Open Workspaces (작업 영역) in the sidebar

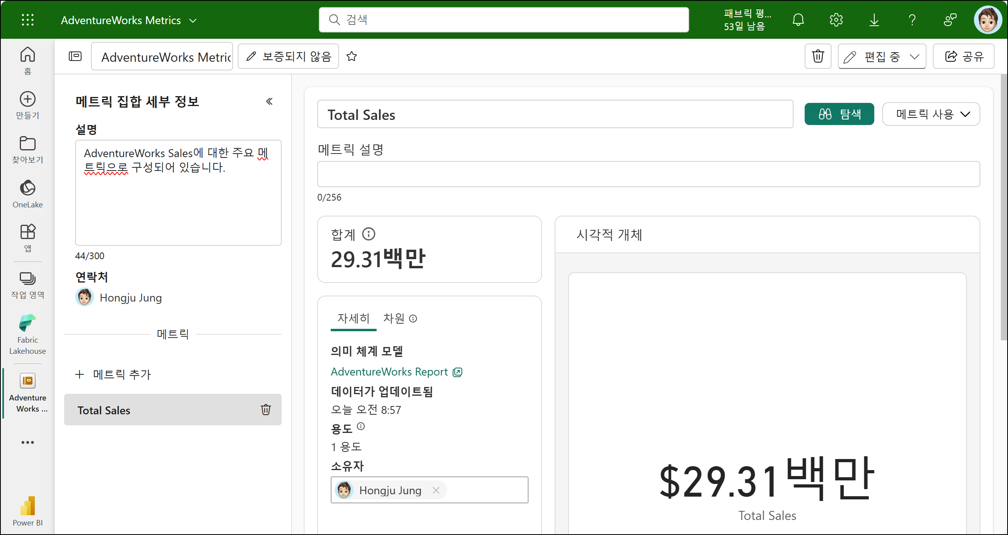click(28, 285)
